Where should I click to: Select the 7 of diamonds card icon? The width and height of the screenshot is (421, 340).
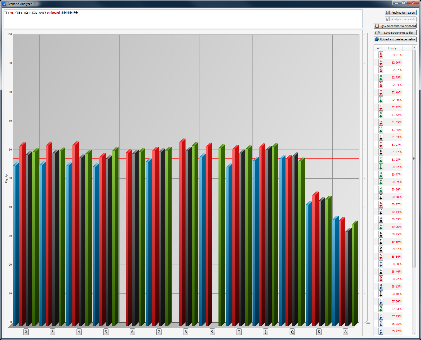[381, 316]
